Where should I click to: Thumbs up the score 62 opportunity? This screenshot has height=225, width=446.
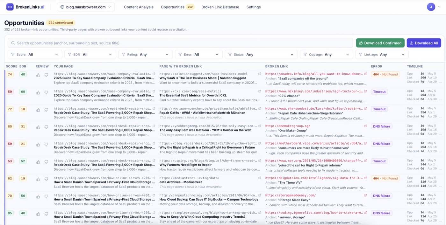[x=38, y=180]
